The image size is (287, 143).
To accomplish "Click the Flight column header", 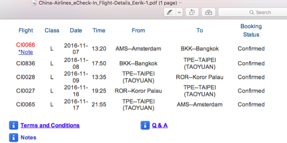I will click(x=26, y=30).
